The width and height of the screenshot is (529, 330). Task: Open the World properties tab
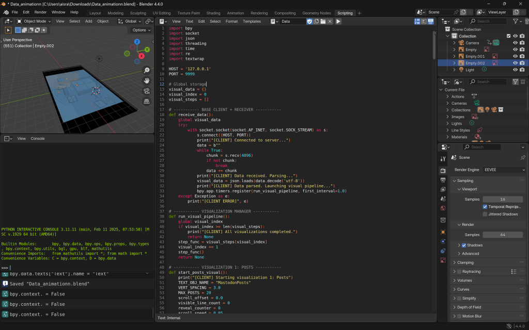[x=443, y=208]
